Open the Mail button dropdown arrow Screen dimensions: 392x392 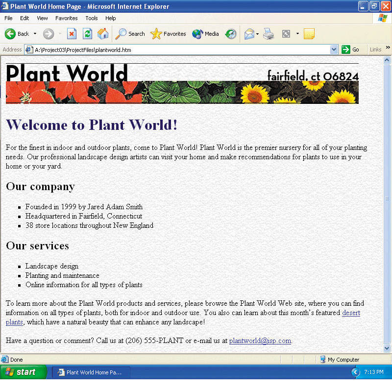pyautogui.click(x=257, y=34)
